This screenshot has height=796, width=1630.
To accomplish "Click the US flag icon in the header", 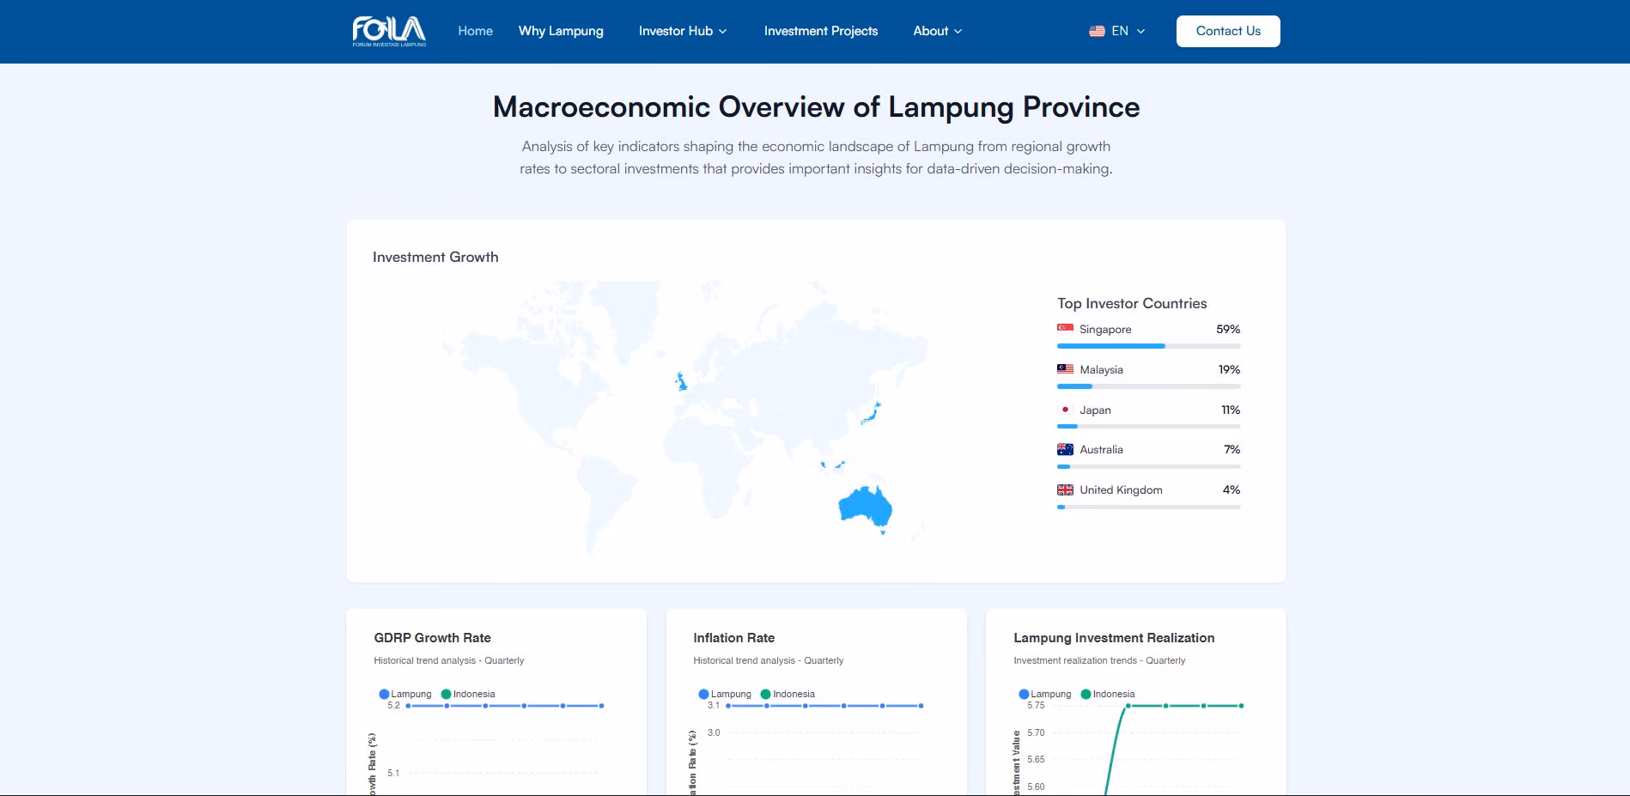I will point(1097,31).
